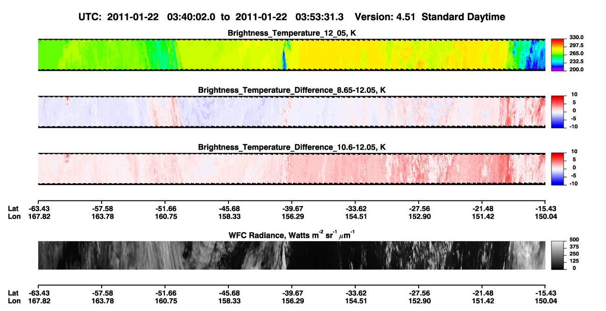Click the 'WFC Radiance, Watts m-2 sr-1 µm-1' title
This screenshot has width=606, height=311.
(x=292, y=235)
